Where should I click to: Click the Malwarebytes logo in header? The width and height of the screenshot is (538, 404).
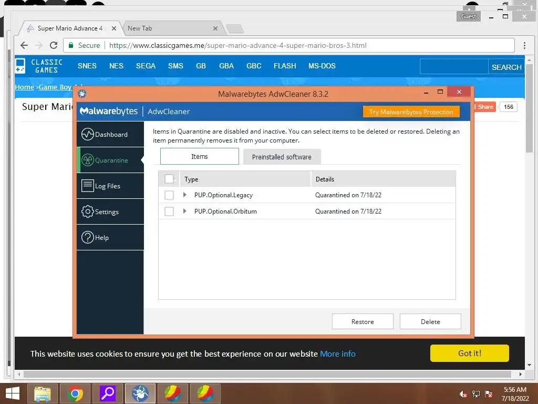point(109,112)
